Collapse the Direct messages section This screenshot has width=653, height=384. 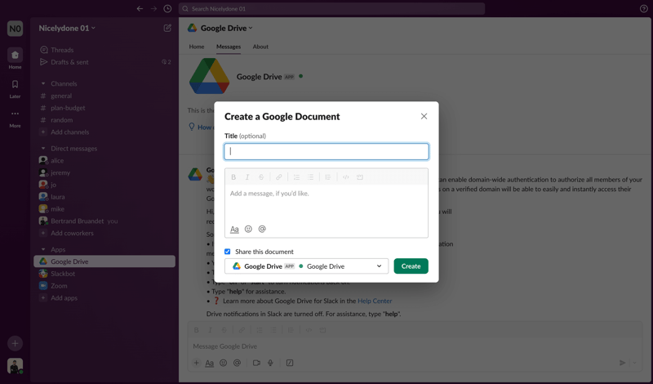(43, 148)
